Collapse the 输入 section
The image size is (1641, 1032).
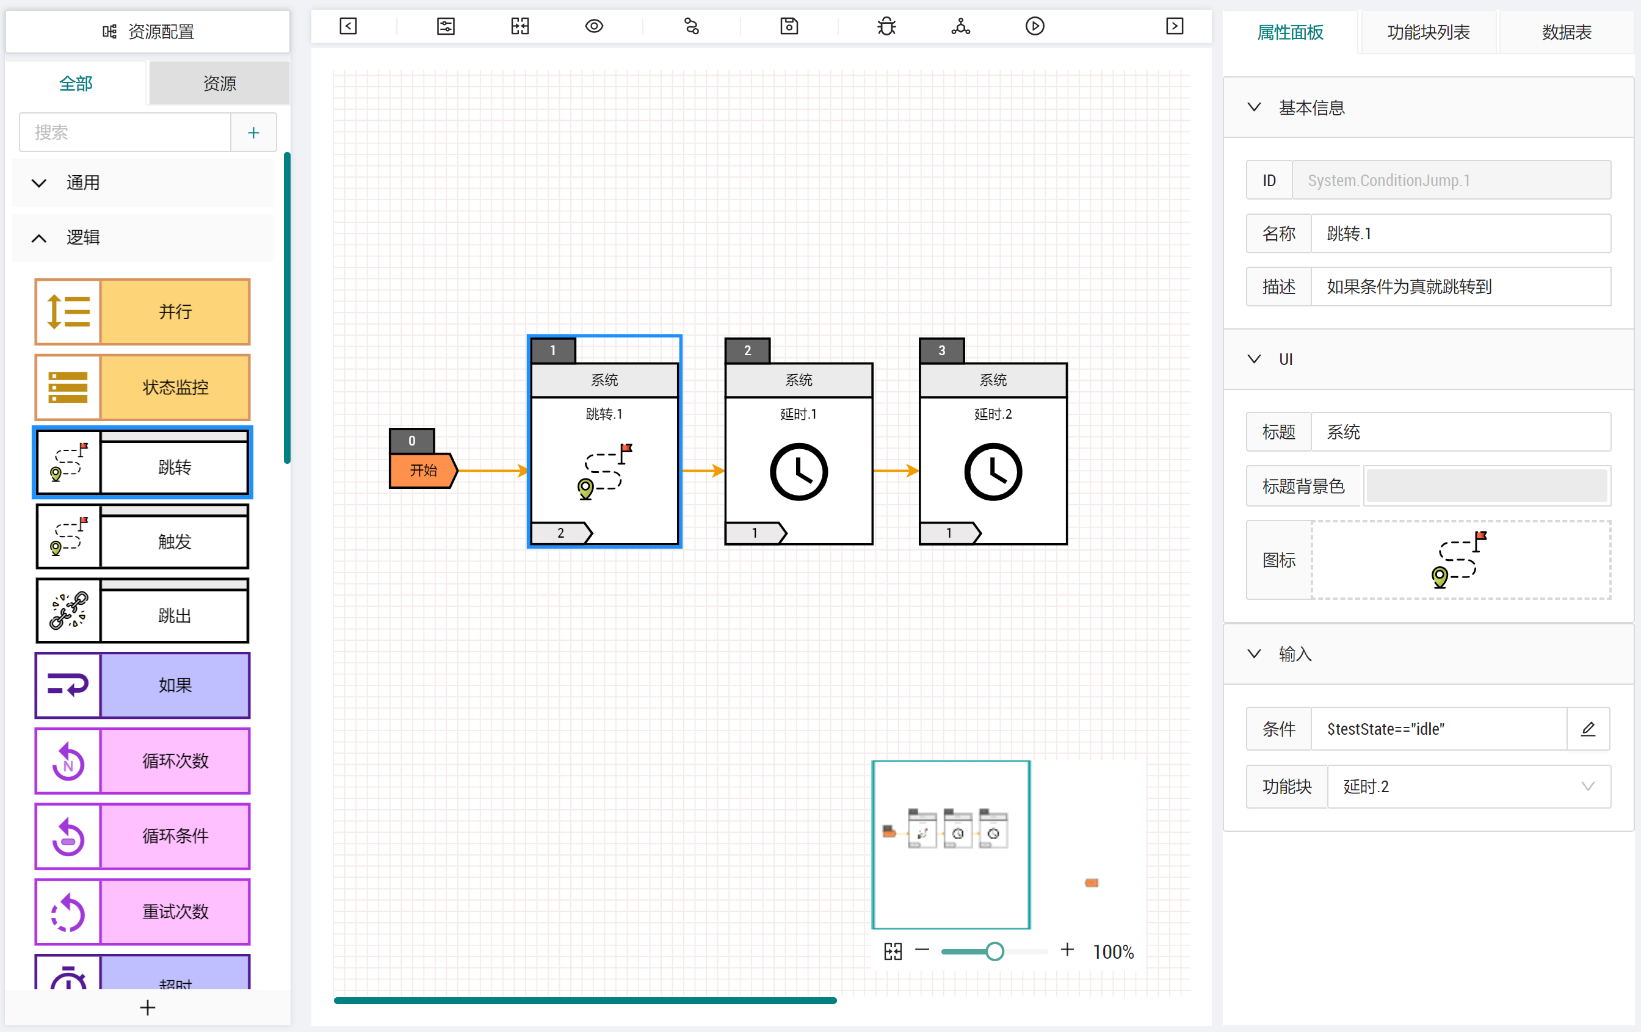(1429, 654)
